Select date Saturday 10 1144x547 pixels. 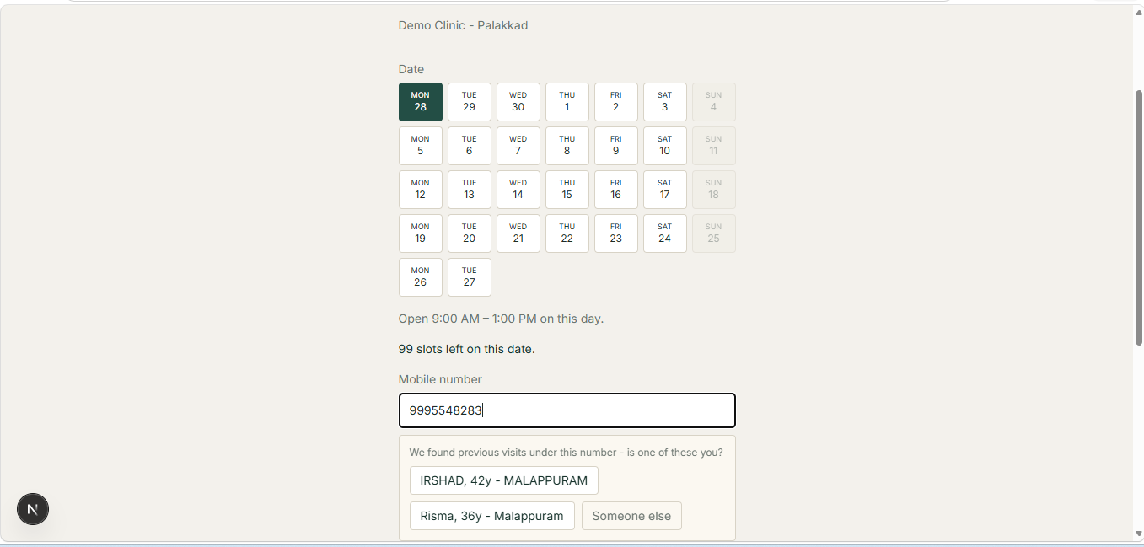click(665, 146)
